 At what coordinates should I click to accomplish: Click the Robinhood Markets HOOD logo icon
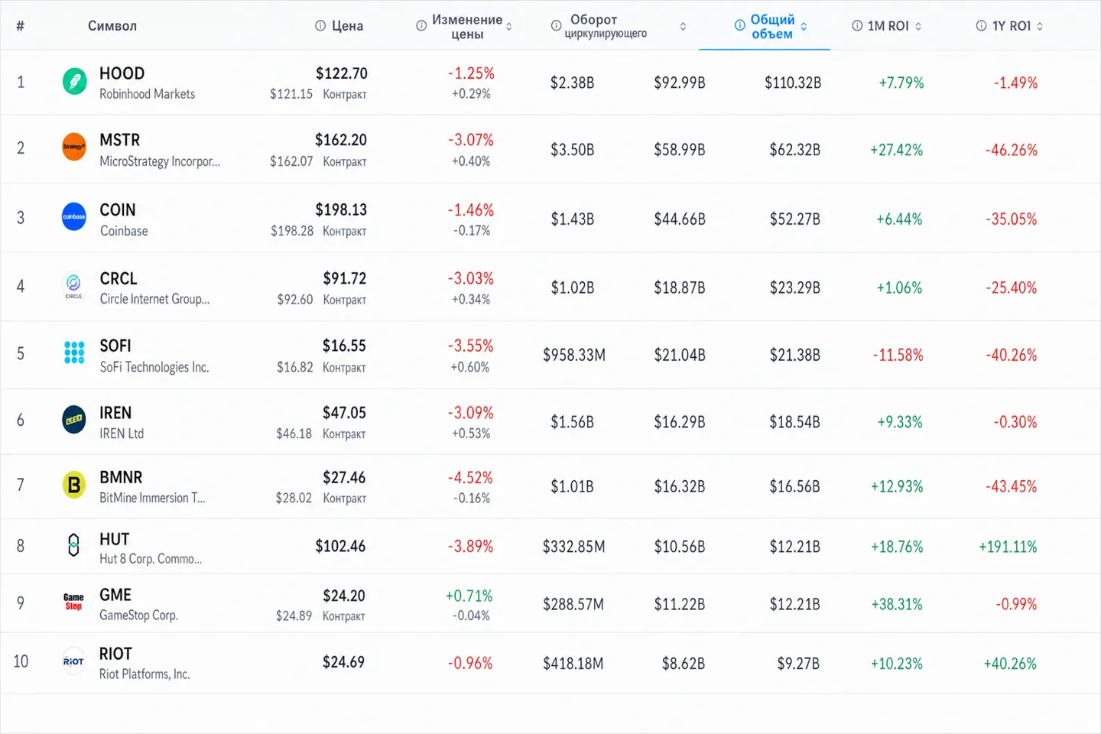click(74, 81)
